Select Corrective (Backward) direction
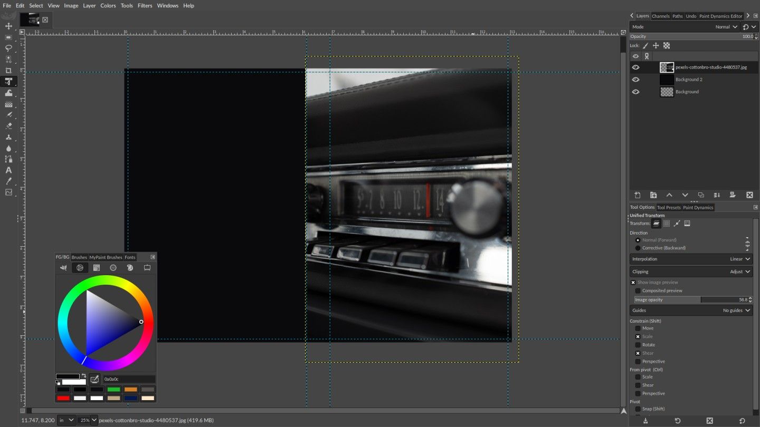The image size is (760, 427). (638, 248)
